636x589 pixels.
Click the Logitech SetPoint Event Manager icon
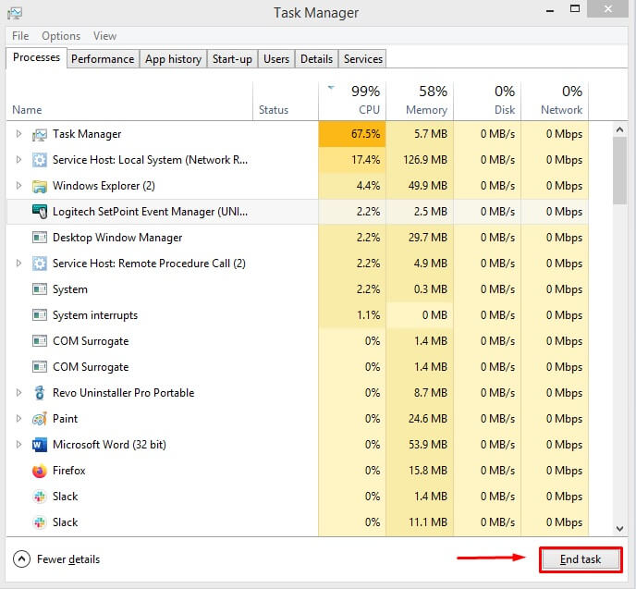(x=40, y=212)
